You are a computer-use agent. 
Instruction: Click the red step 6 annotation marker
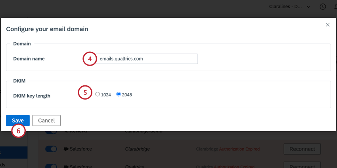pos(18,131)
